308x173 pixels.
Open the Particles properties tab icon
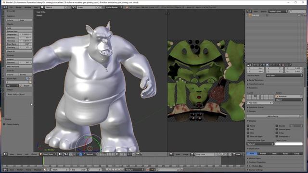(x=286, y=65)
